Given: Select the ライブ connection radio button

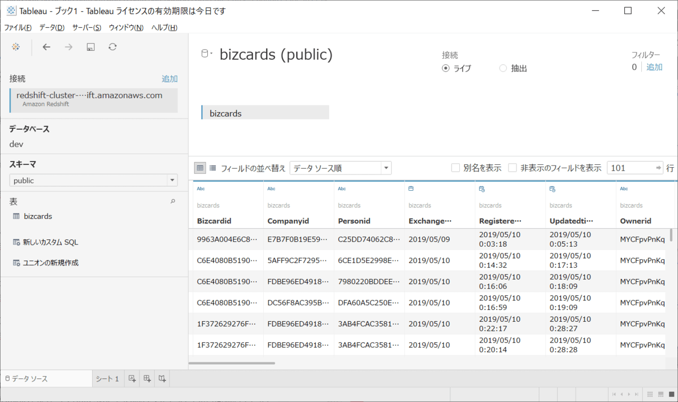Looking at the screenshot, I should 446,68.
